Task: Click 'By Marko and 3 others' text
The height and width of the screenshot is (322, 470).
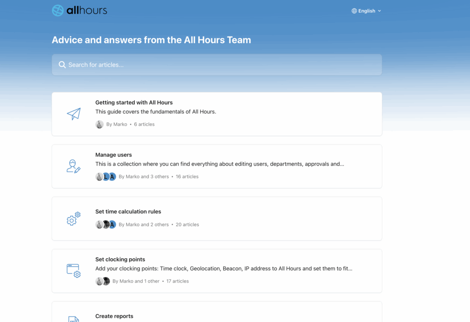Action: pyautogui.click(x=144, y=177)
